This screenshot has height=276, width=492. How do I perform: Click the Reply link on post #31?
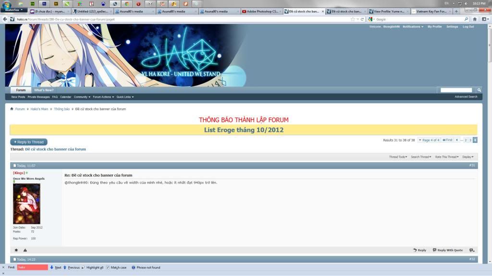tap(419, 250)
